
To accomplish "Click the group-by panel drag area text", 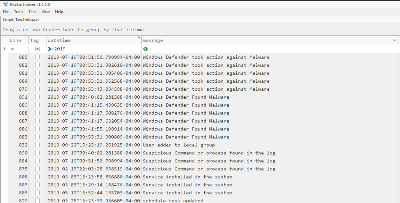I will (73, 30).
